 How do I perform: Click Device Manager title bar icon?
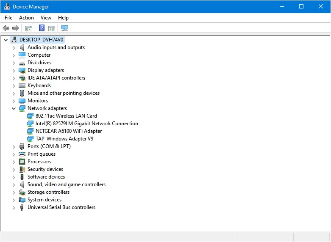click(x=7, y=6)
